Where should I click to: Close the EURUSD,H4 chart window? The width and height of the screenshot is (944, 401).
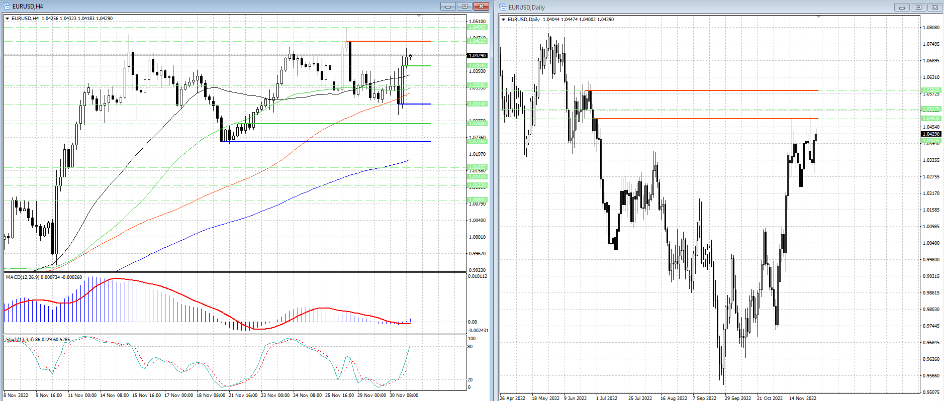[x=481, y=7]
